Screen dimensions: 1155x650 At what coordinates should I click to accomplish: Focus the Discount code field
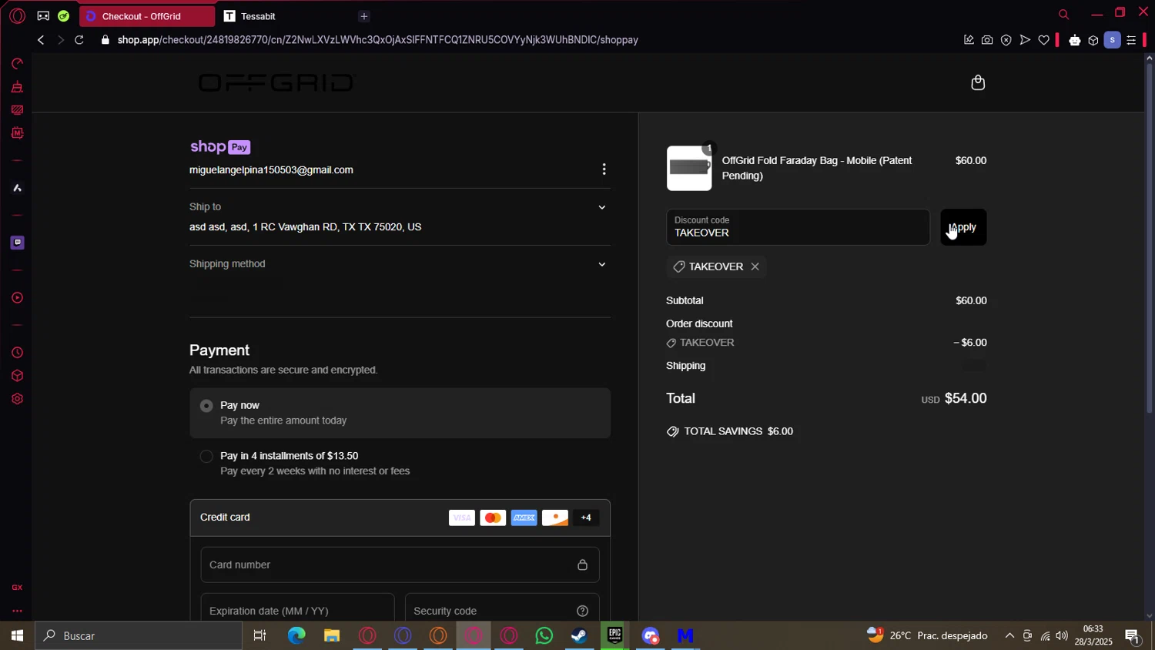click(798, 227)
